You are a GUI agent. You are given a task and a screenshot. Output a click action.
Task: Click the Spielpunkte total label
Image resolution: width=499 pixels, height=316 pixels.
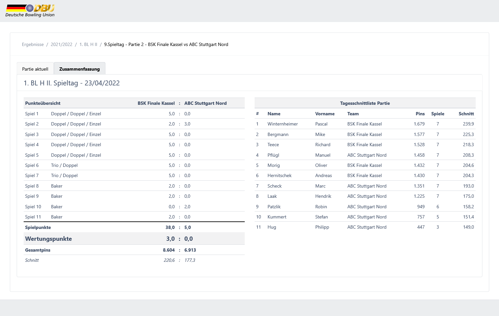pos(38,227)
